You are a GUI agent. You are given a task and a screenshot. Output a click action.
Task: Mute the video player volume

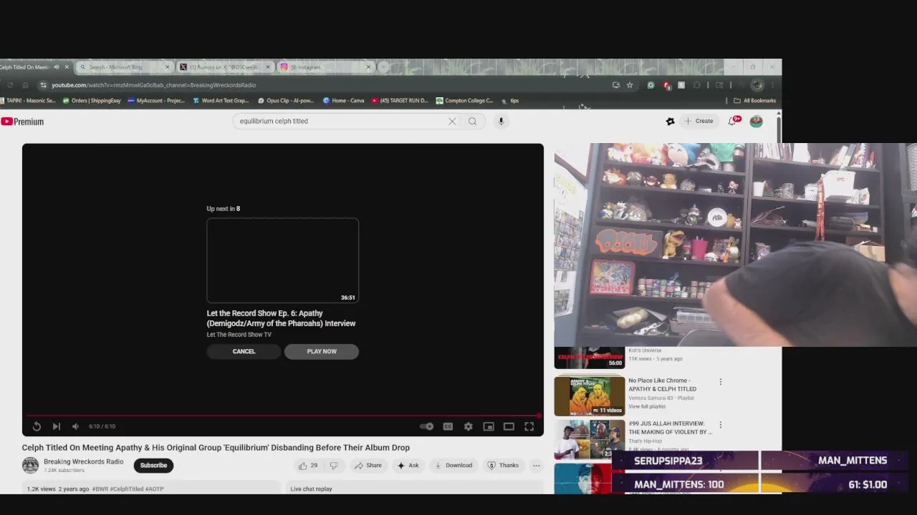(x=75, y=426)
